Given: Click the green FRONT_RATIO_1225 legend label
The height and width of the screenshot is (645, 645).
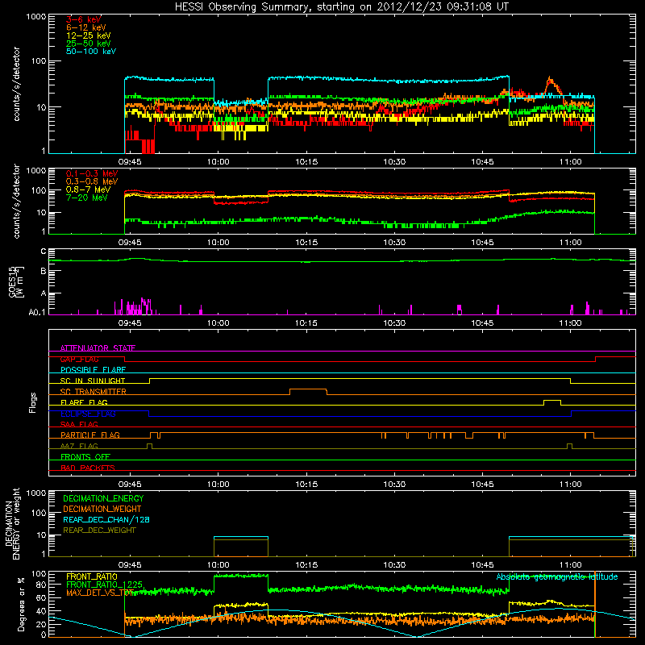Looking at the screenshot, I should coord(104,585).
